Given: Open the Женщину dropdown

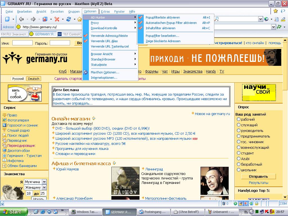Looking at the screenshot, I should (x=44, y=187).
